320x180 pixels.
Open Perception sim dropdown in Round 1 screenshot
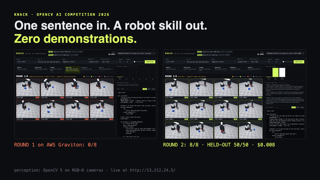tap(110, 62)
